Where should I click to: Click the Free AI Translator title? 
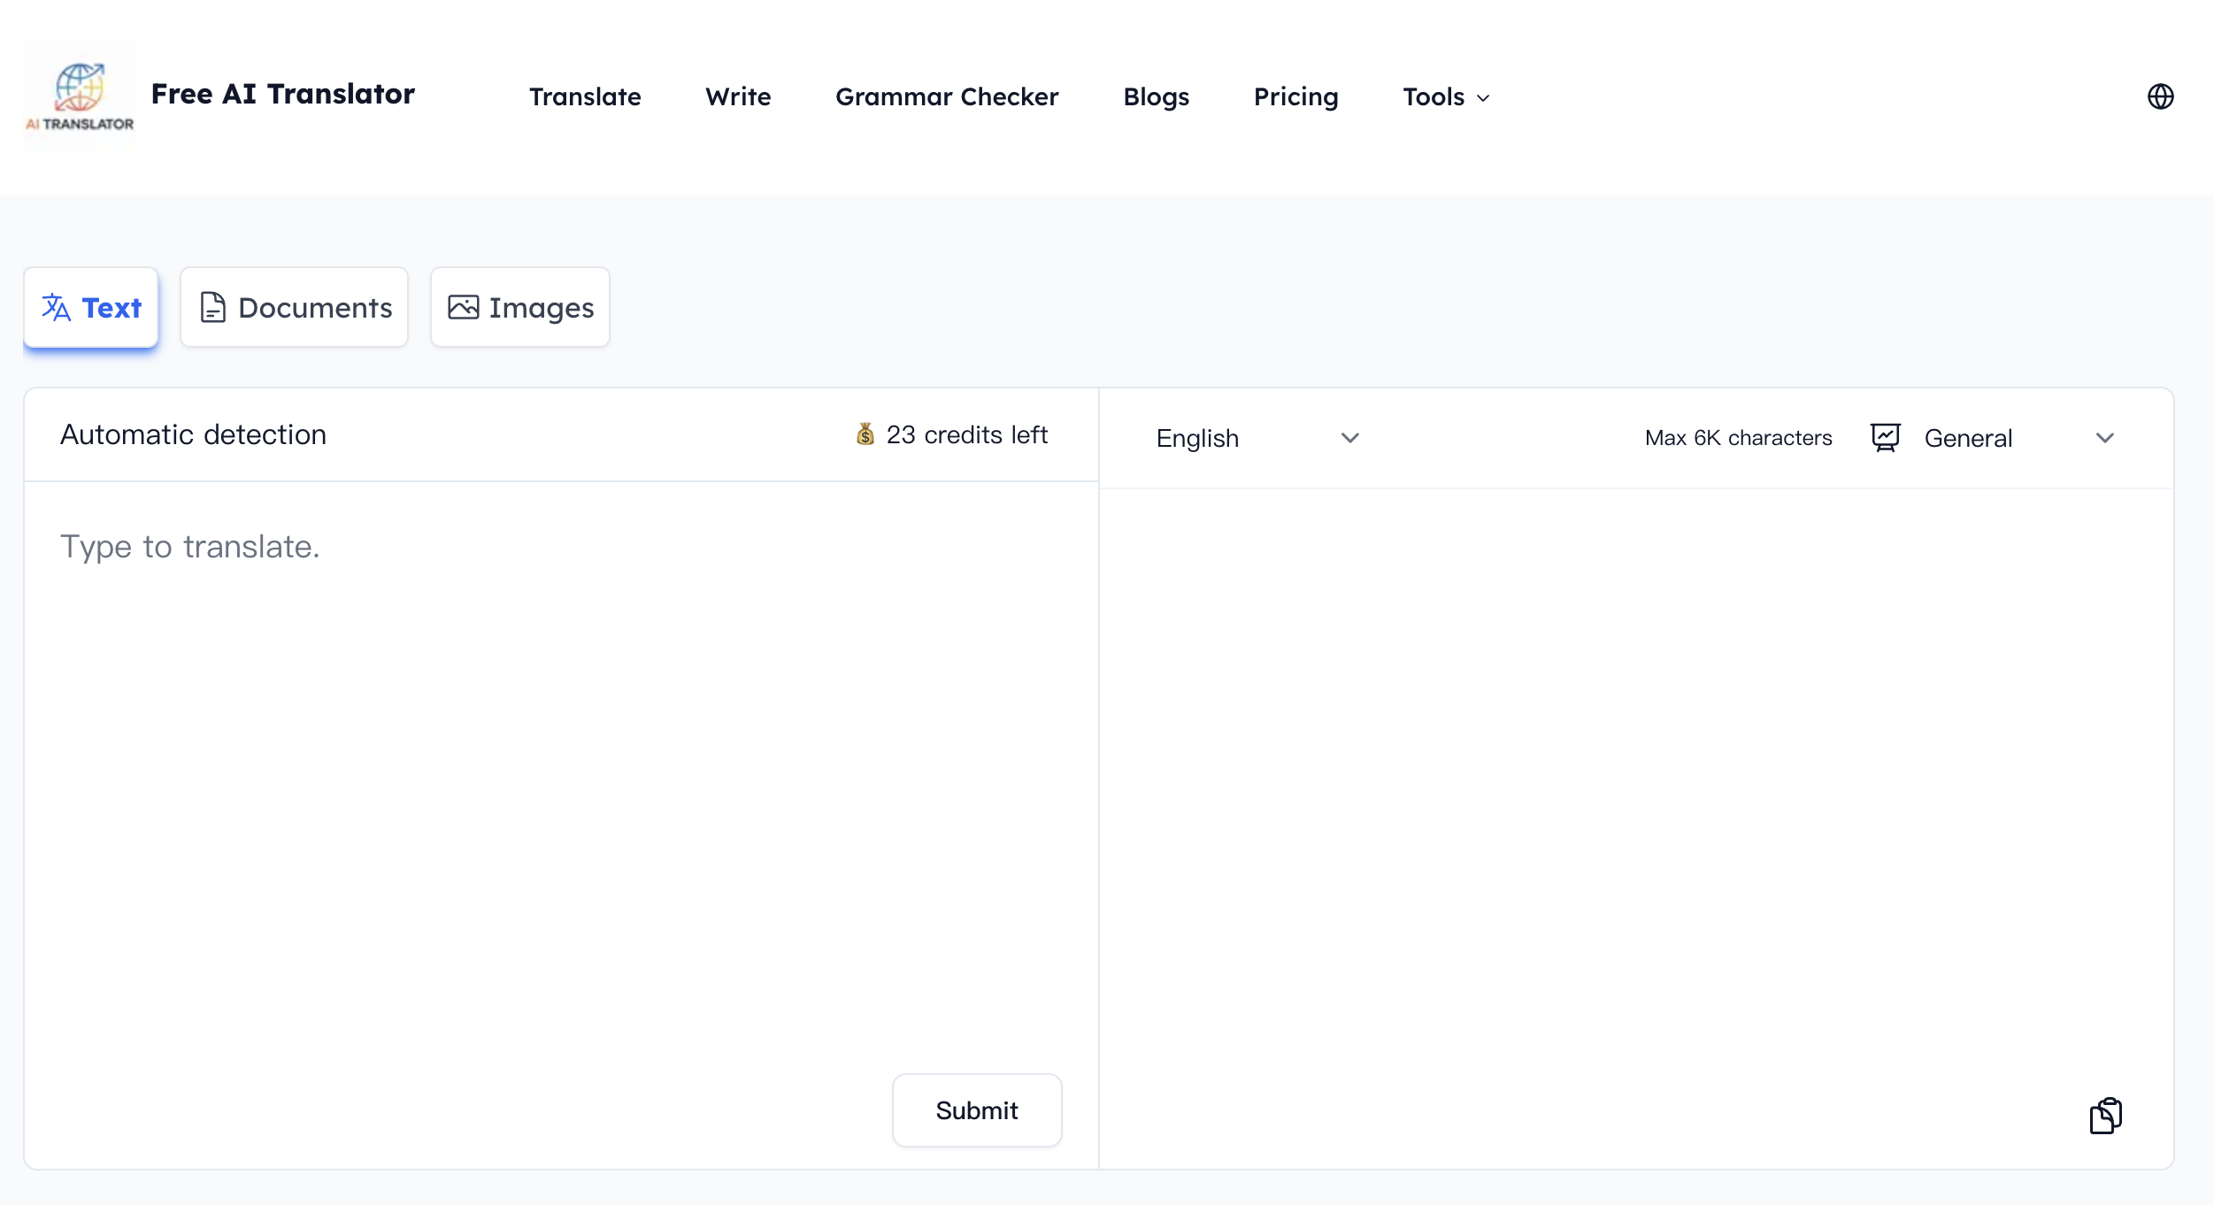[282, 94]
